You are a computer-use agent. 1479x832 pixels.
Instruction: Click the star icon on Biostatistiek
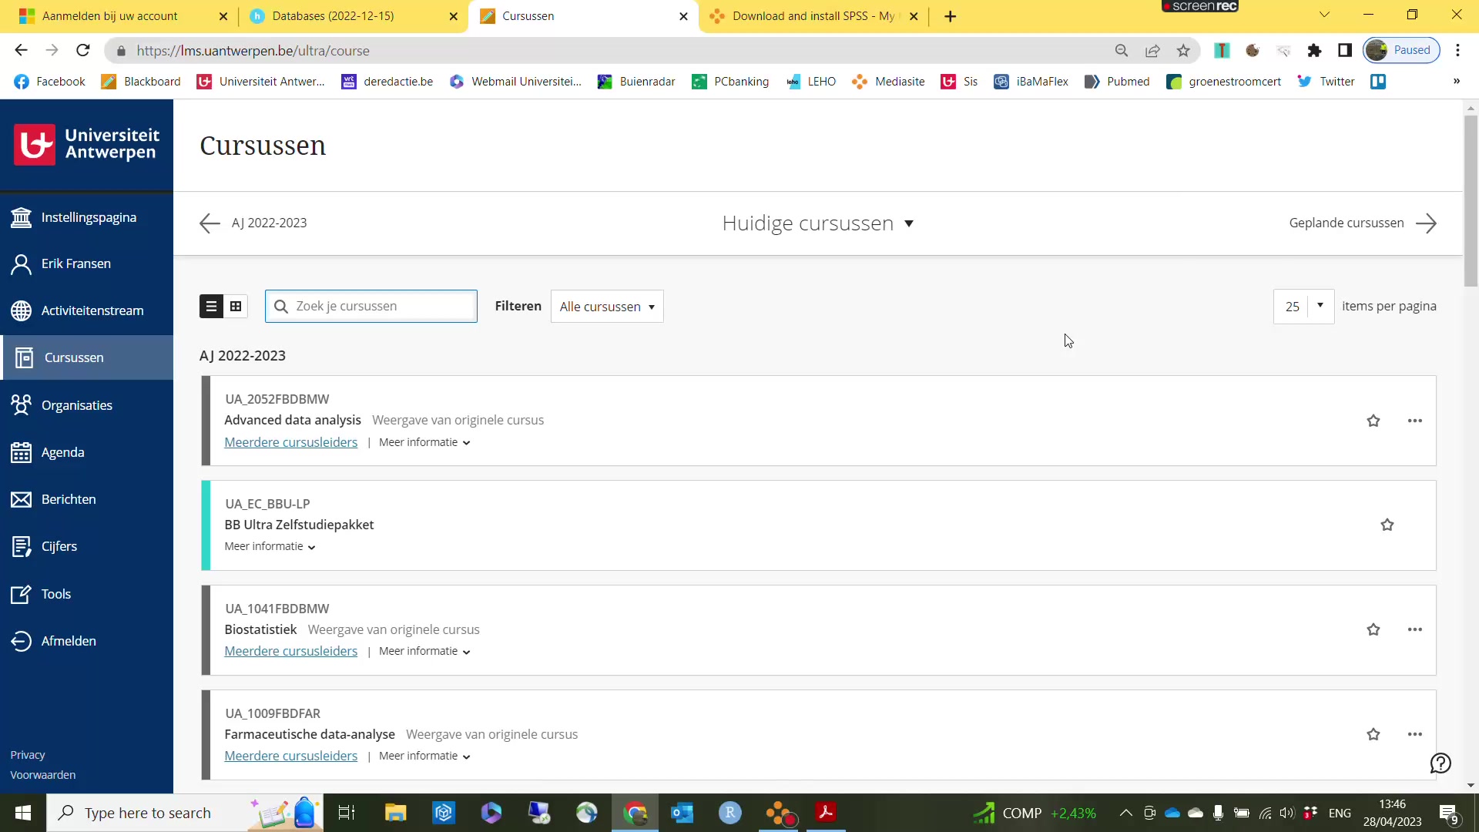(1373, 630)
